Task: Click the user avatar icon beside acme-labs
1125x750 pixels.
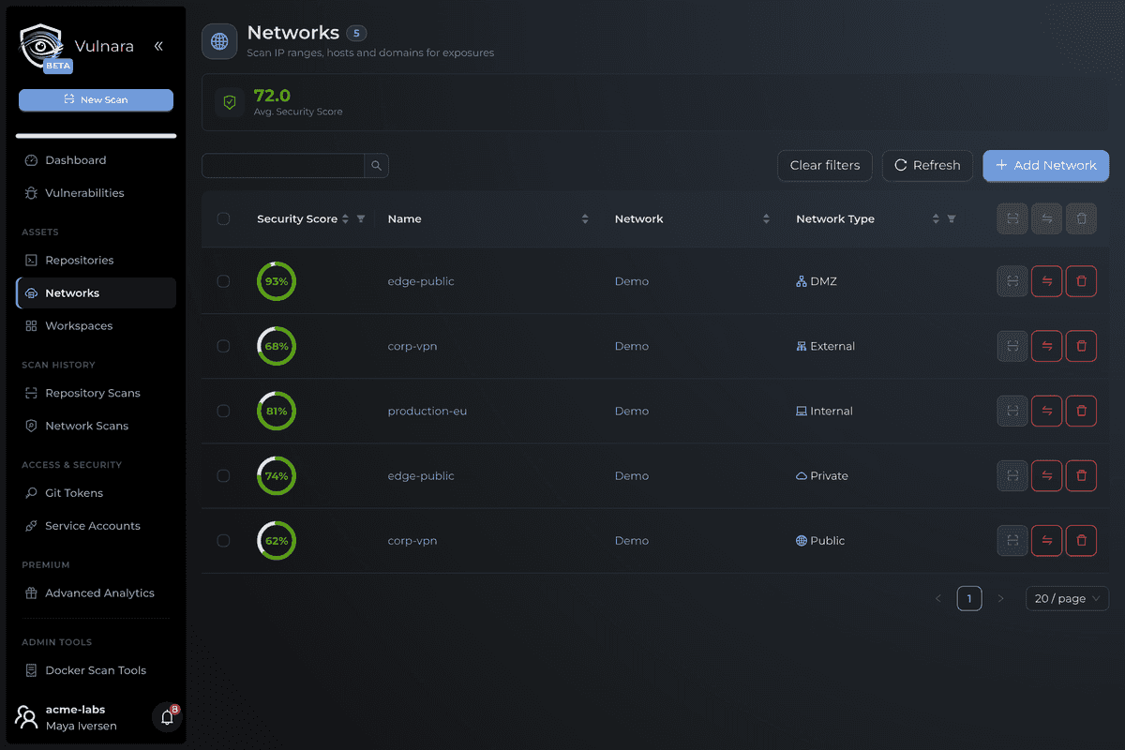Action: [x=26, y=718]
